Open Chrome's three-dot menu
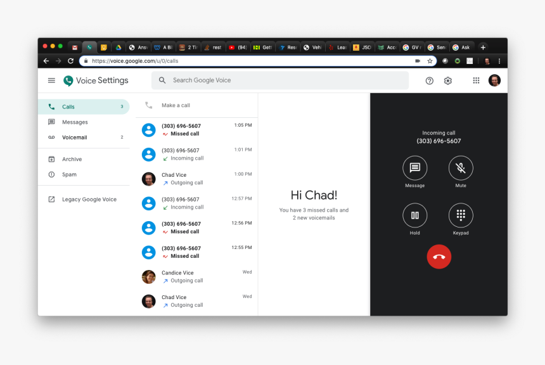The height and width of the screenshot is (365, 545). [499, 61]
